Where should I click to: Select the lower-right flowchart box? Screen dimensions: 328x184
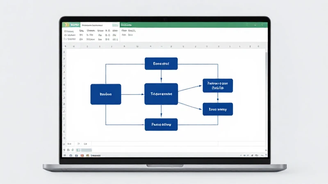(218, 109)
